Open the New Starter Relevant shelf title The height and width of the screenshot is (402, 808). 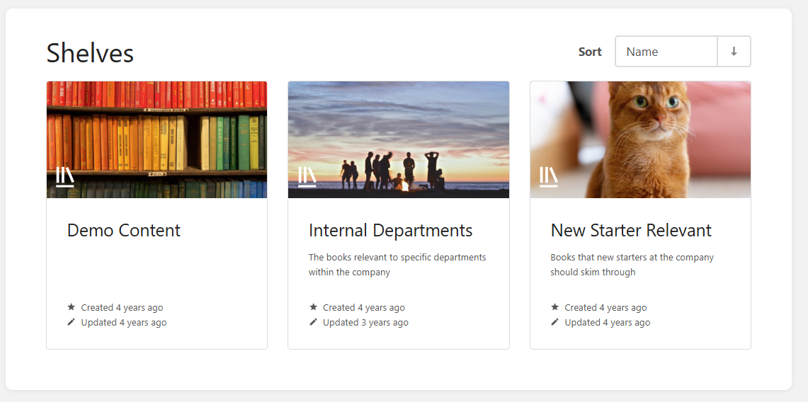[x=631, y=231]
